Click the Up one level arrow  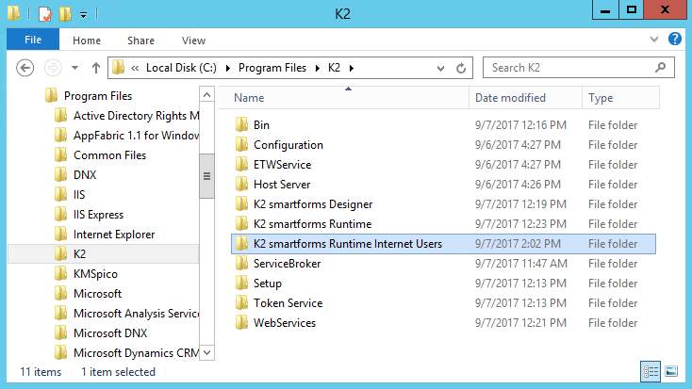(95, 68)
